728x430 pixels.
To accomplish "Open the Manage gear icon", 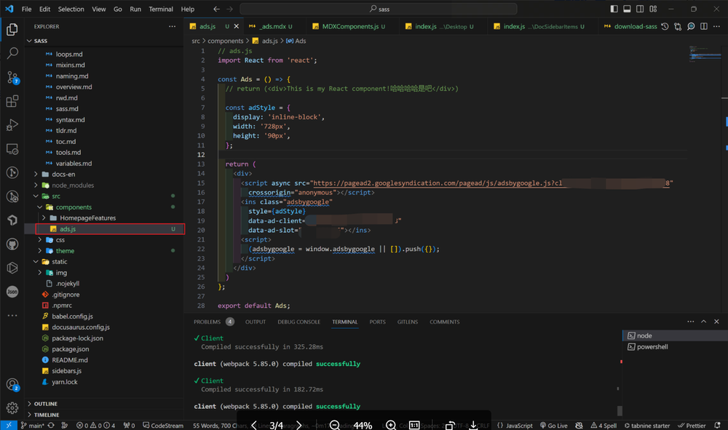I will click(12, 407).
